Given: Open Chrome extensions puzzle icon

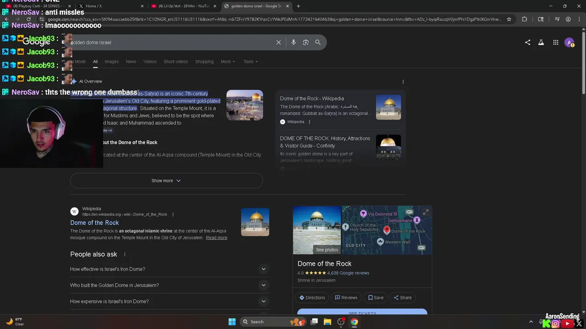Looking at the screenshot, I should click(x=525, y=19).
